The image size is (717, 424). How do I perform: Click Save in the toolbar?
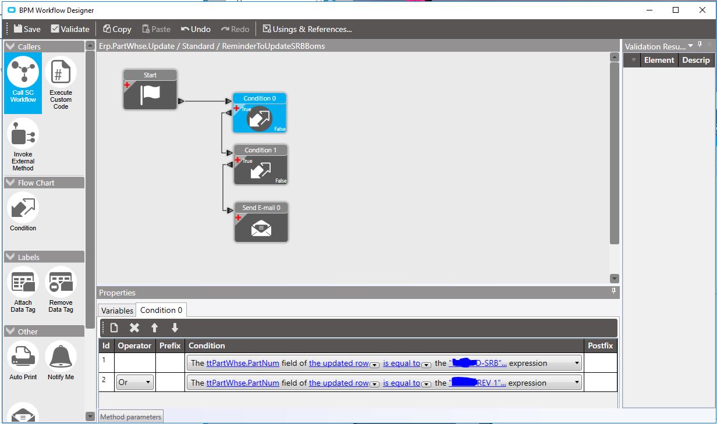(x=27, y=28)
